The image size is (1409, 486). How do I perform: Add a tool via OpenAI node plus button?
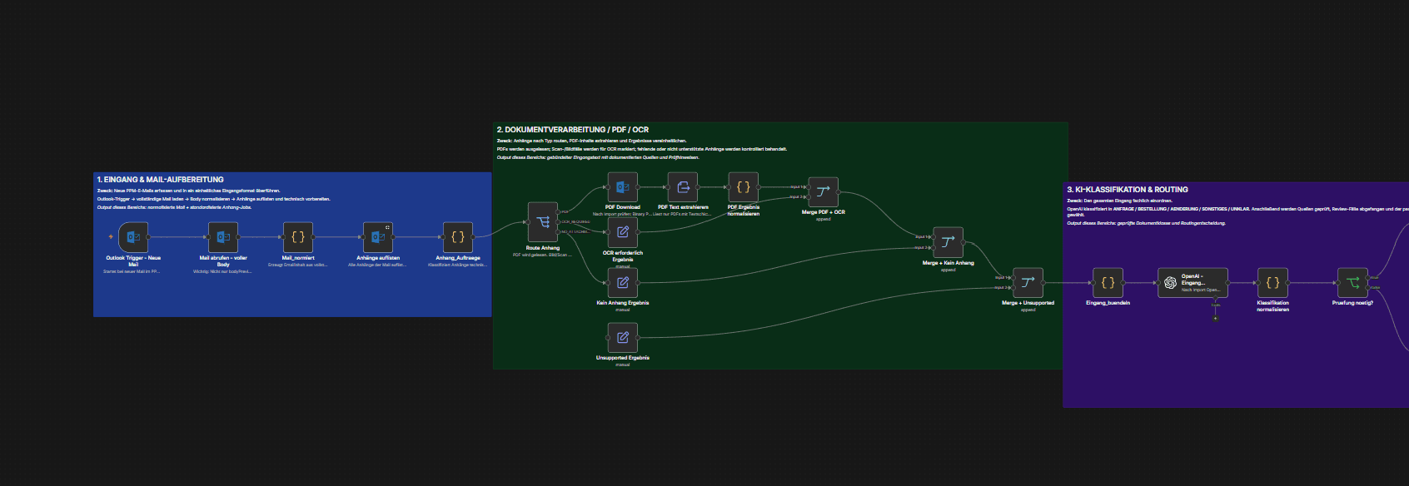[x=1216, y=318]
